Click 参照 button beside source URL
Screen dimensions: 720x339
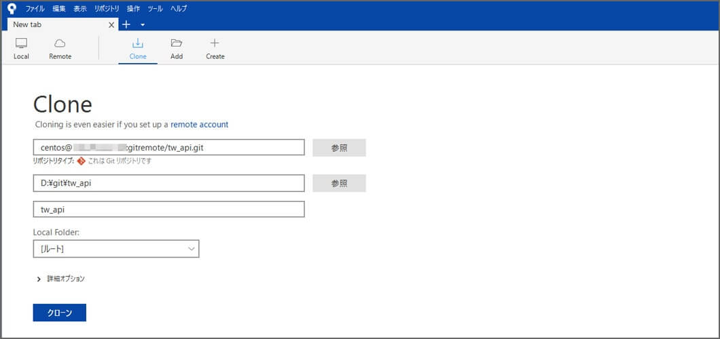pos(339,148)
